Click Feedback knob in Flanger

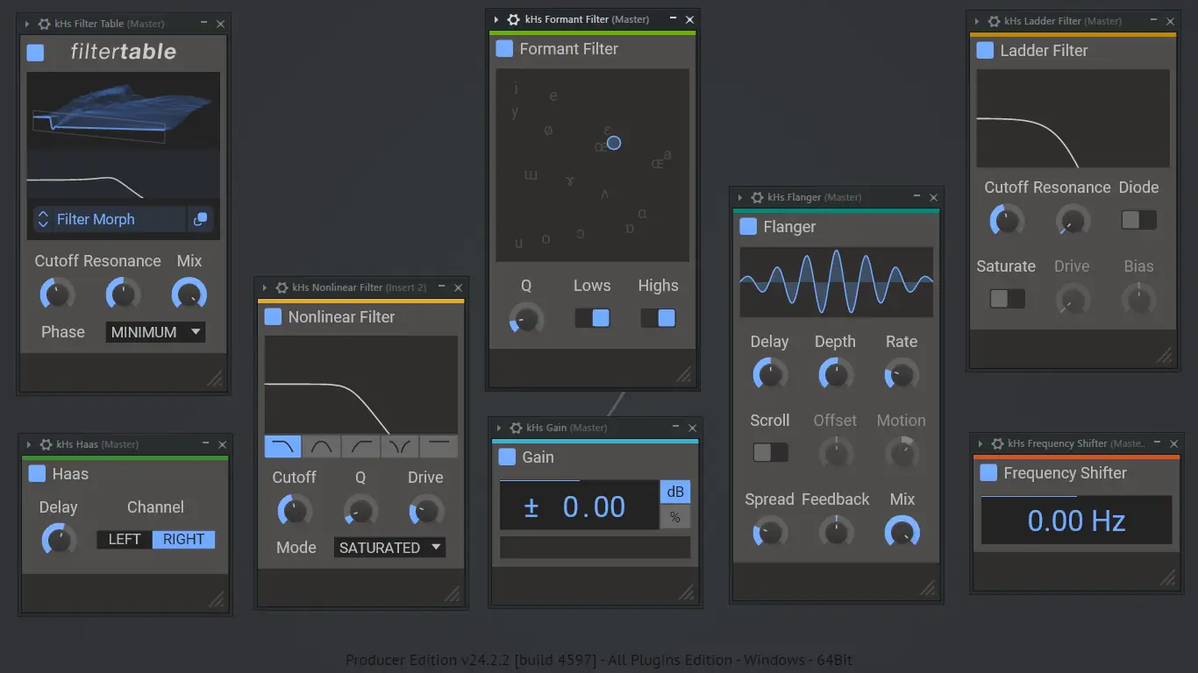(x=836, y=532)
